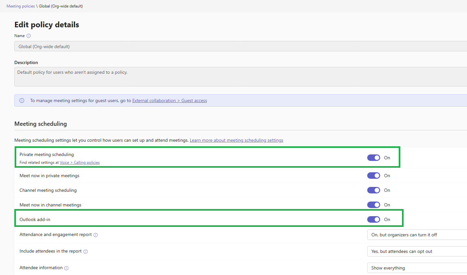The width and height of the screenshot is (467, 275).
Task: Turn off Meet now in private meetings
Action: click(x=374, y=176)
